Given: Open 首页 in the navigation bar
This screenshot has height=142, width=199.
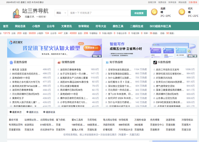Looking at the screenshot, I should (6, 26).
